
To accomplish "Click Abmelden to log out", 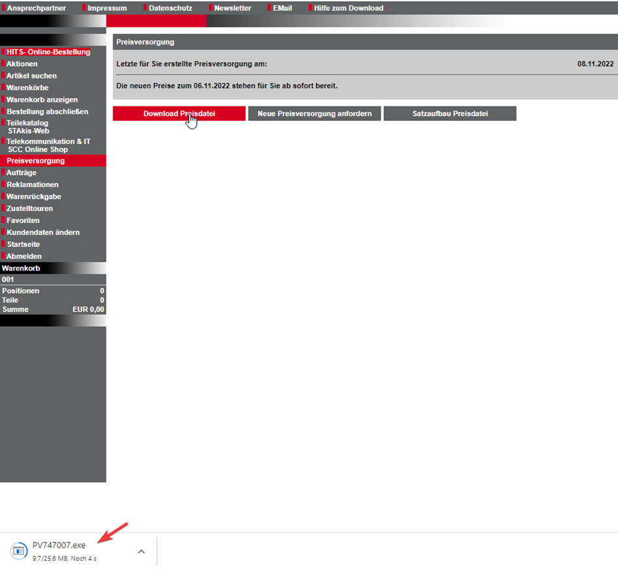I will click(24, 256).
